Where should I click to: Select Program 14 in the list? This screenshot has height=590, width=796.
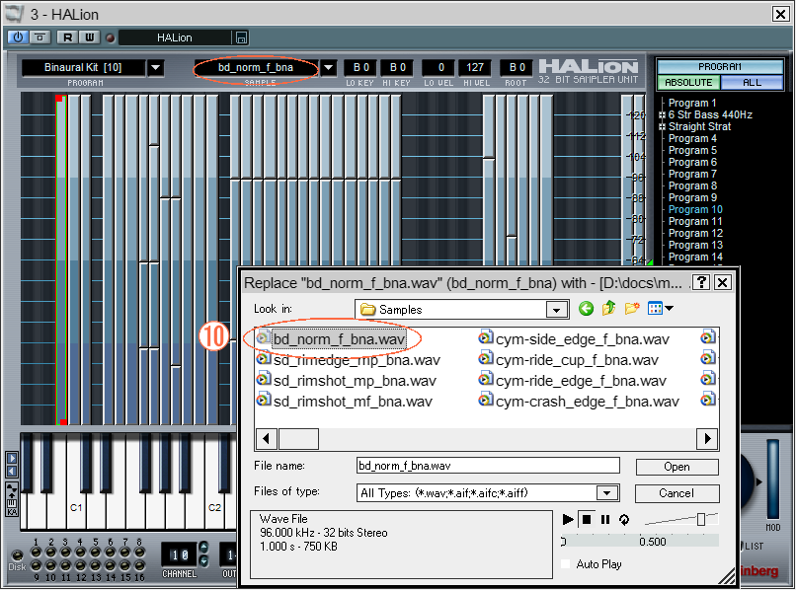tap(695, 257)
